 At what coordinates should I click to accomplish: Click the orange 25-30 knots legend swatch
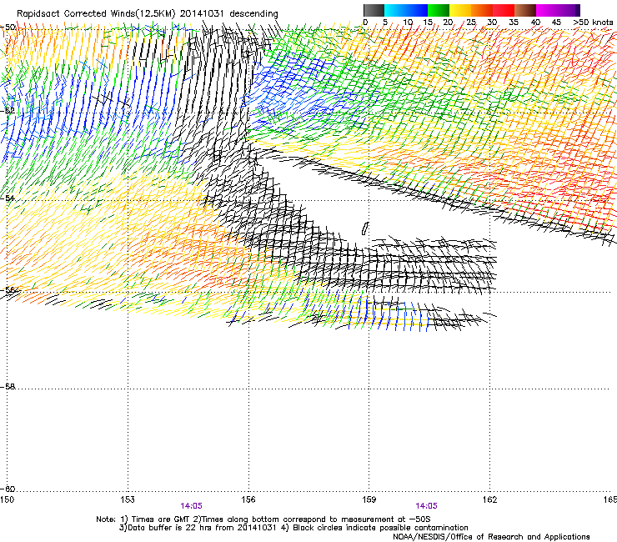pos(482,10)
